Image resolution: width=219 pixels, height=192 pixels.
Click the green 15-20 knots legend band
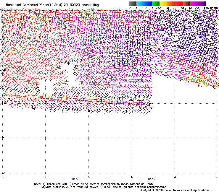click(x=156, y=4)
